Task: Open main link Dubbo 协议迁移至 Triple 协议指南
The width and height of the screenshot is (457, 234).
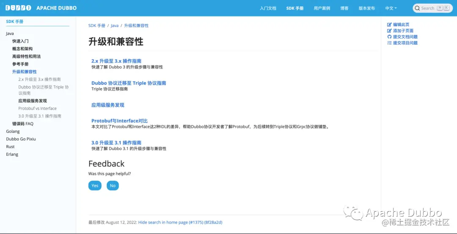Action: (x=129, y=83)
